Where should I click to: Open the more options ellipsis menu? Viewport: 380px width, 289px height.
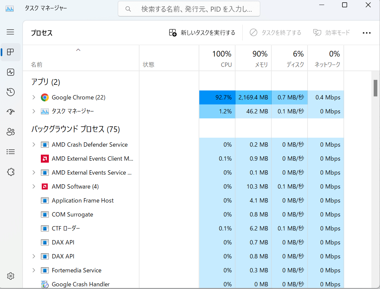pyautogui.click(x=366, y=33)
